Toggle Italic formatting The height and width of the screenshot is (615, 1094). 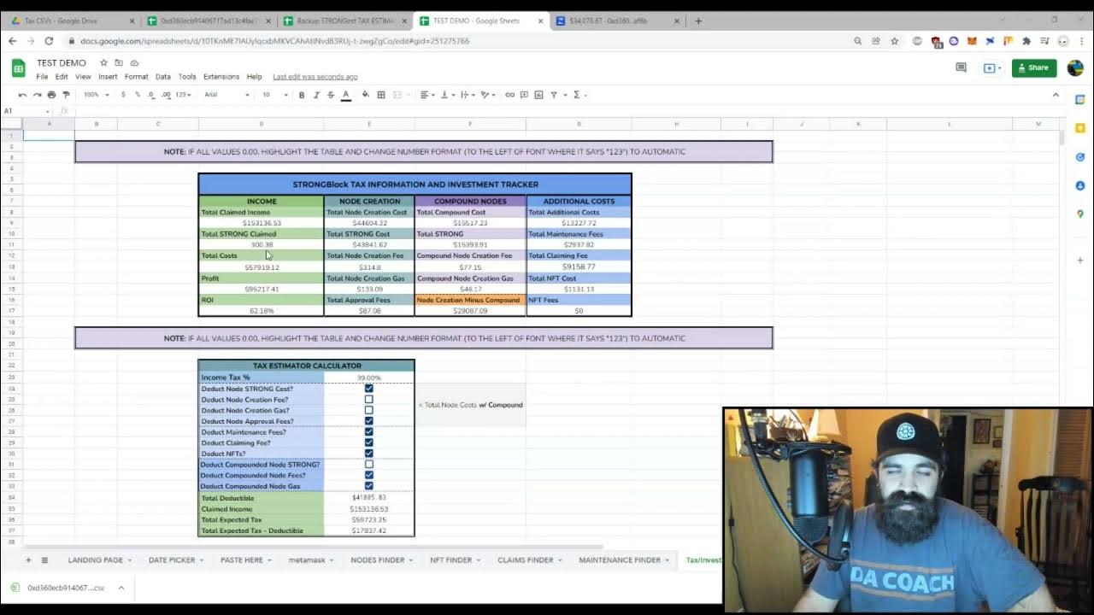coord(316,95)
